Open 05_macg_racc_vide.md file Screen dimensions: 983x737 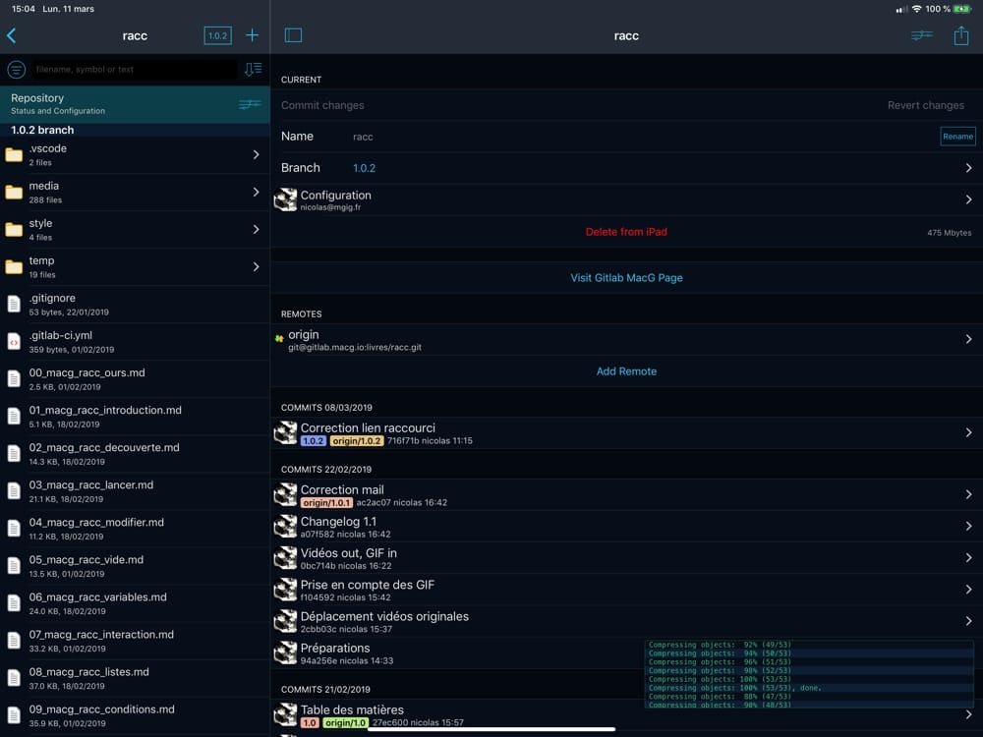click(135, 566)
